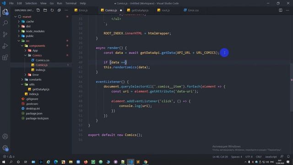
Task: Open .gitignore in the file tree
Action: pos(32,99)
